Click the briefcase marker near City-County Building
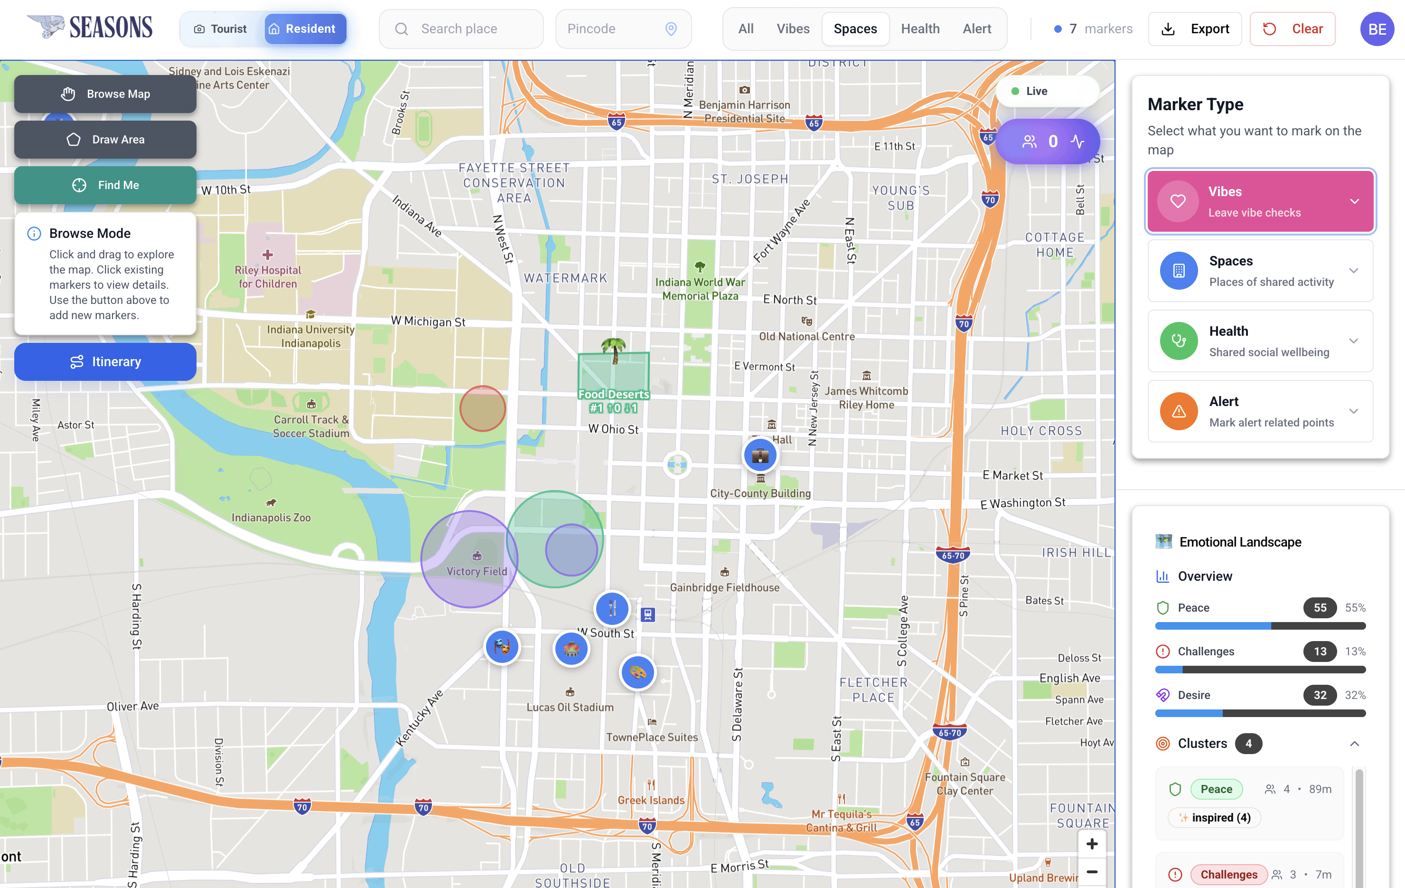The width and height of the screenshot is (1405, 888). 759,455
